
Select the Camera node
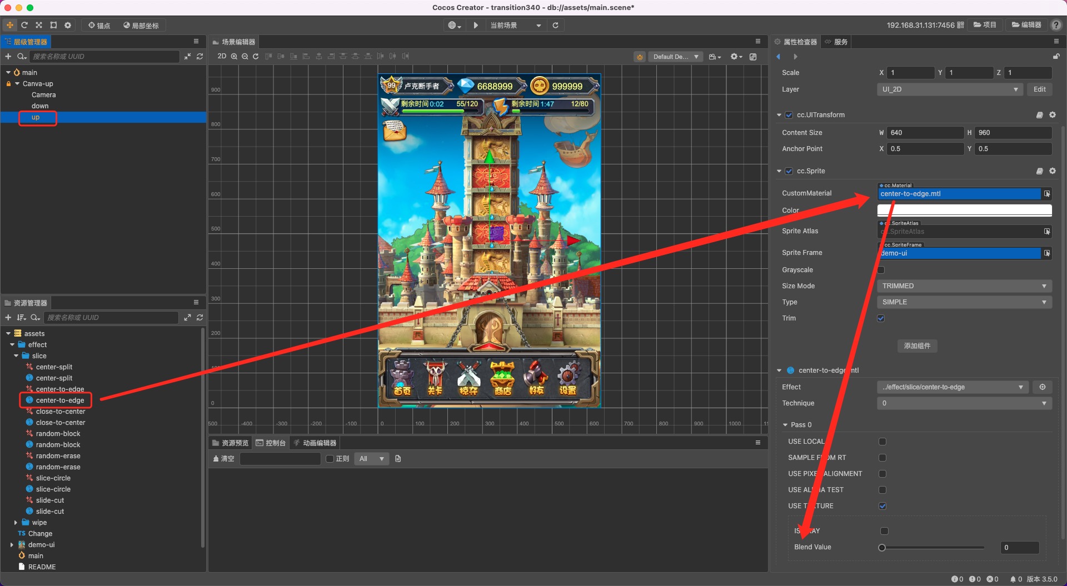click(44, 95)
